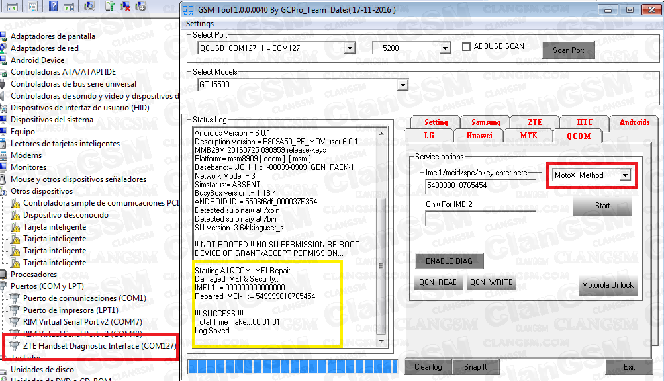Image resolution: width=664 pixels, height=381 pixels.
Task: Switch to the MTK tab
Action: (528, 136)
